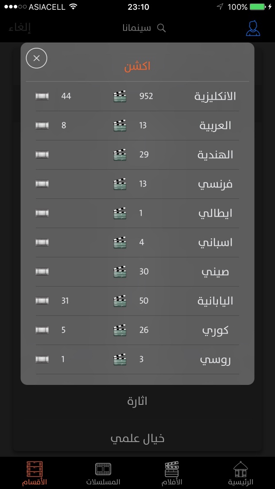Tap the إلغاء cancel button
Screen dimensions: 275x489
point(19,27)
